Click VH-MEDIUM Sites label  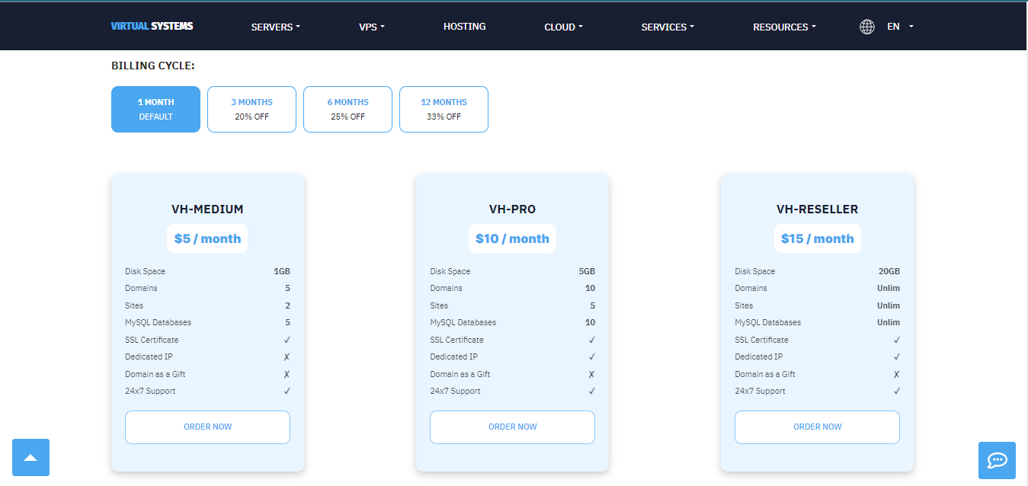pyautogui.click(x=134, y=305)
